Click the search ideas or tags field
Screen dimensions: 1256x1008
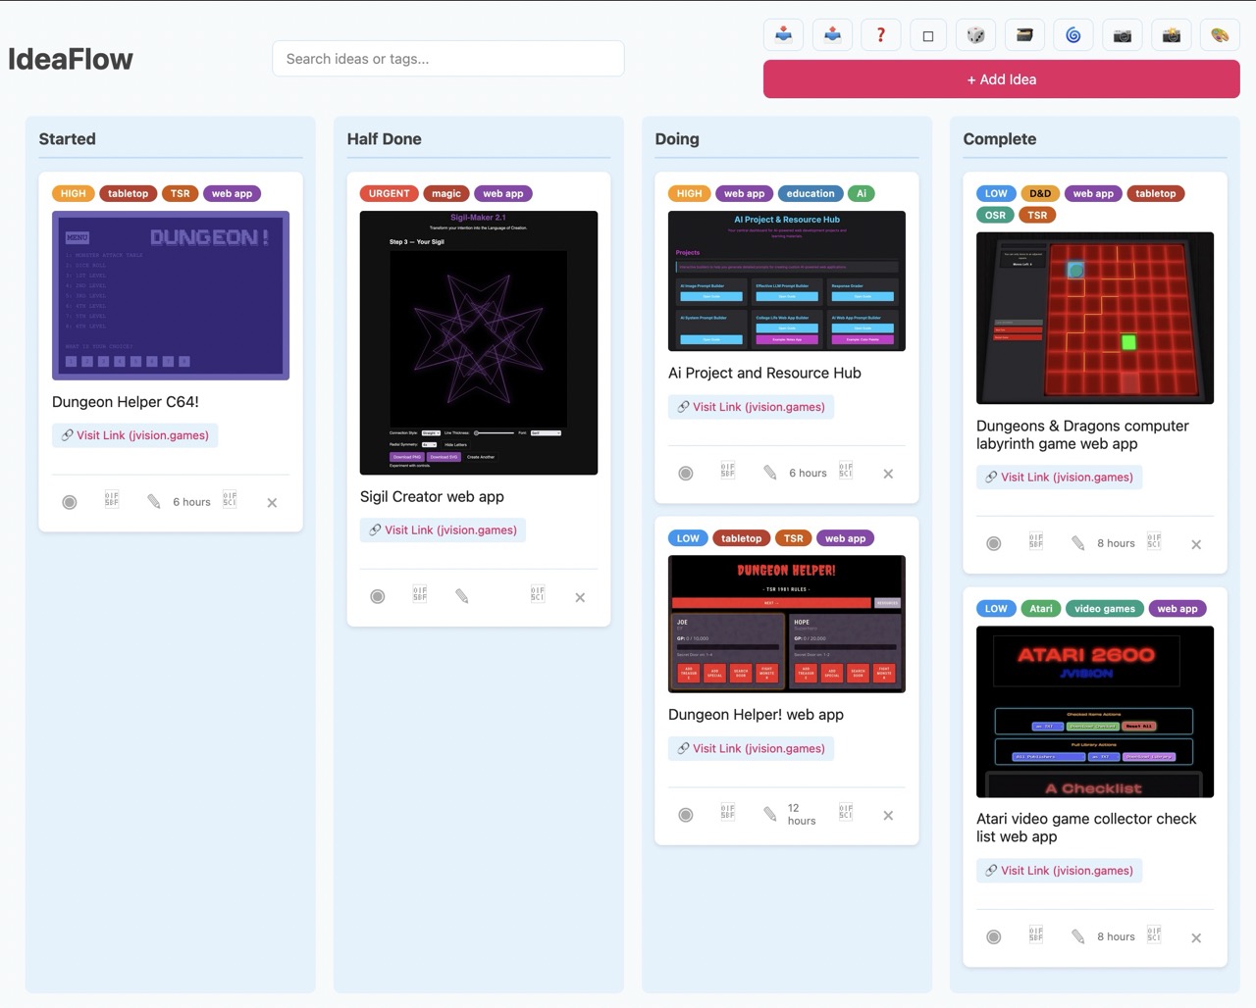[x=447, y=58]
